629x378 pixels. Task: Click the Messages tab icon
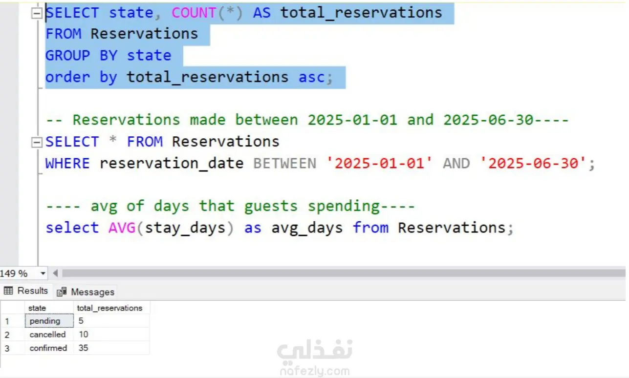[62, 292]
